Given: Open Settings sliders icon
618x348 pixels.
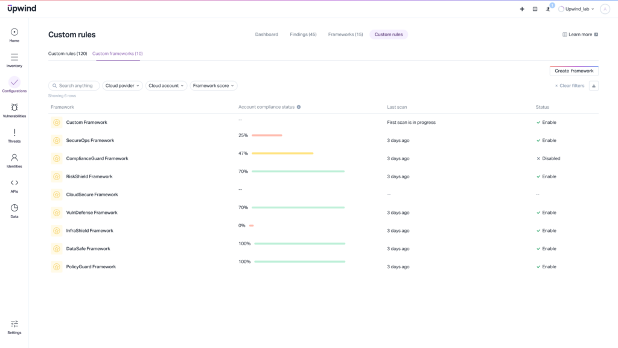Looking at the screenshot, I should tap(14, 324).
